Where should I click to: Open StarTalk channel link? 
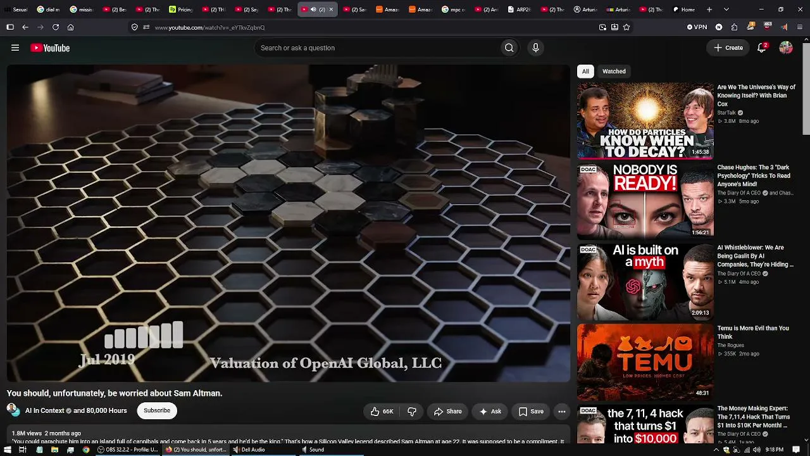tap(726, 113)
